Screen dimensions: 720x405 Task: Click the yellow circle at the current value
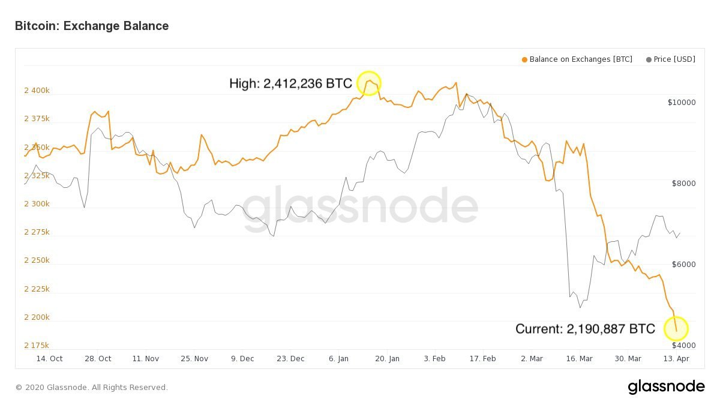point(676,329)
